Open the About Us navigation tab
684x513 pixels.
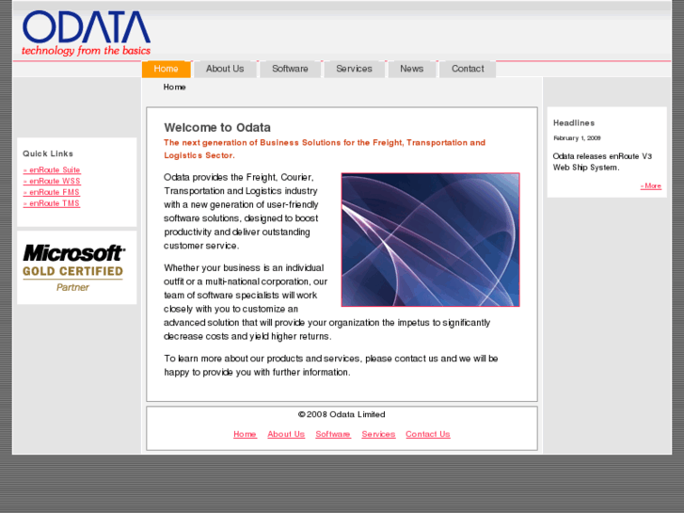coord(225,69)
